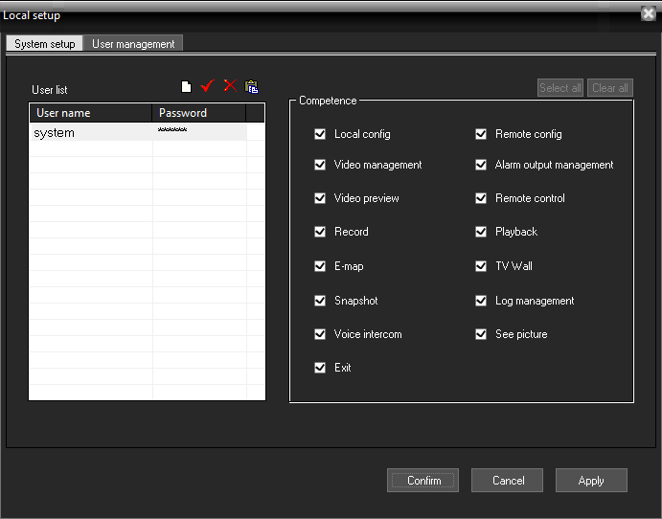662x519 pixels.
Task: Disable the Record permission checkbox
Action: click(320, 232)
